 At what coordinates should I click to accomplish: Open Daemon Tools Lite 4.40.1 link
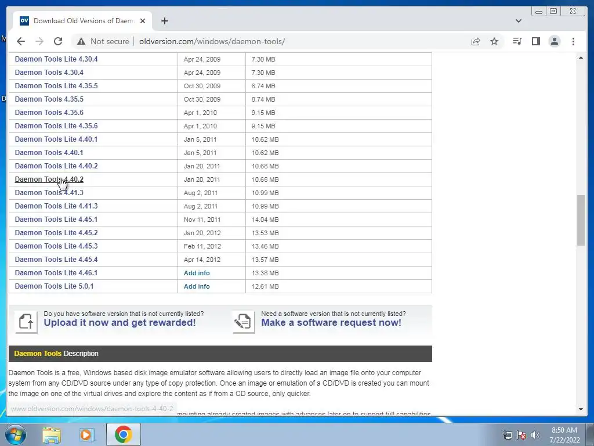click(56, 139)
